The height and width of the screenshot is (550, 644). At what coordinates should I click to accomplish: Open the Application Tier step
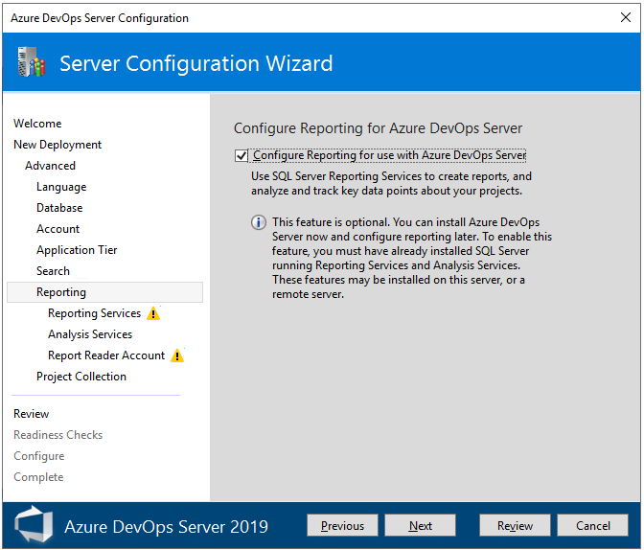[x=77, y=250]
